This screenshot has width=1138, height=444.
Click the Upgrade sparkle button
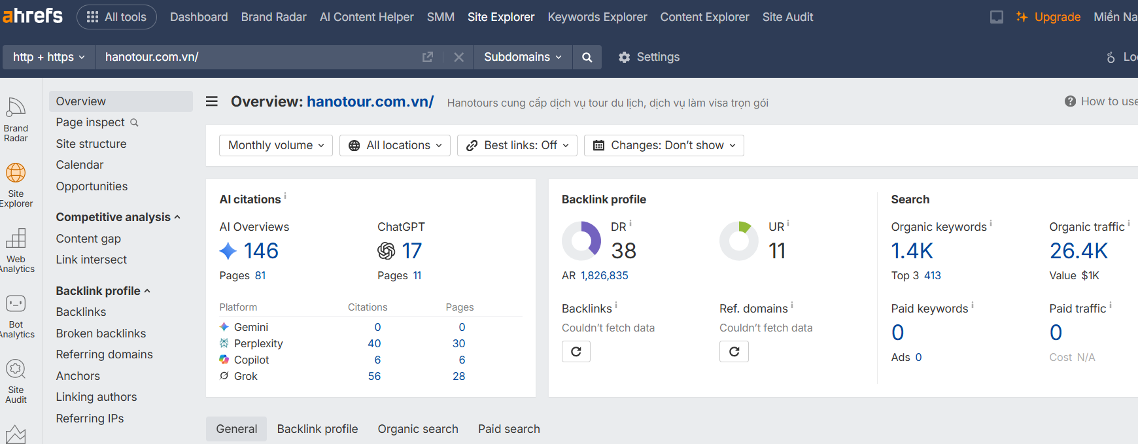[1048, 17]
